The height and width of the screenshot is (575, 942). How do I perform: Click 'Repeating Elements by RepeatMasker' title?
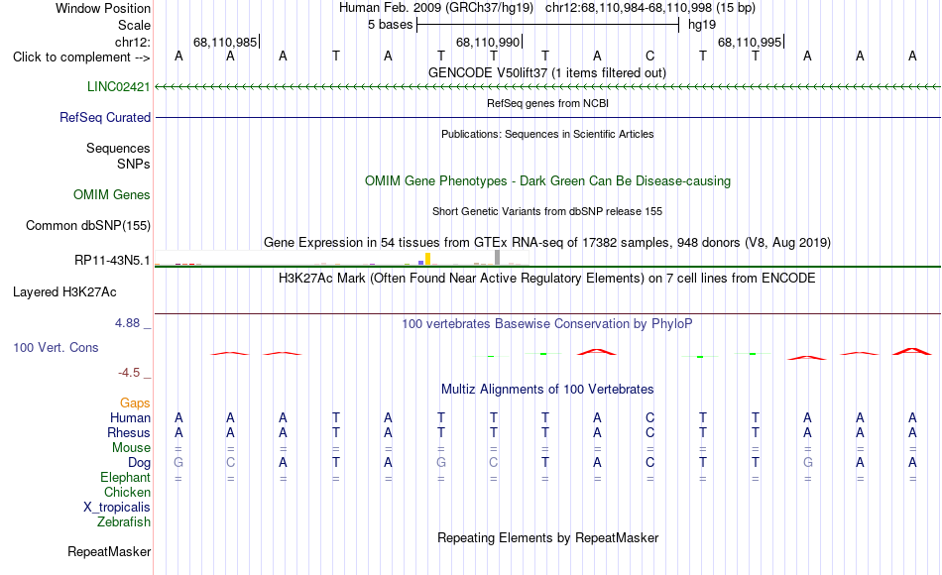click(548, 537)
